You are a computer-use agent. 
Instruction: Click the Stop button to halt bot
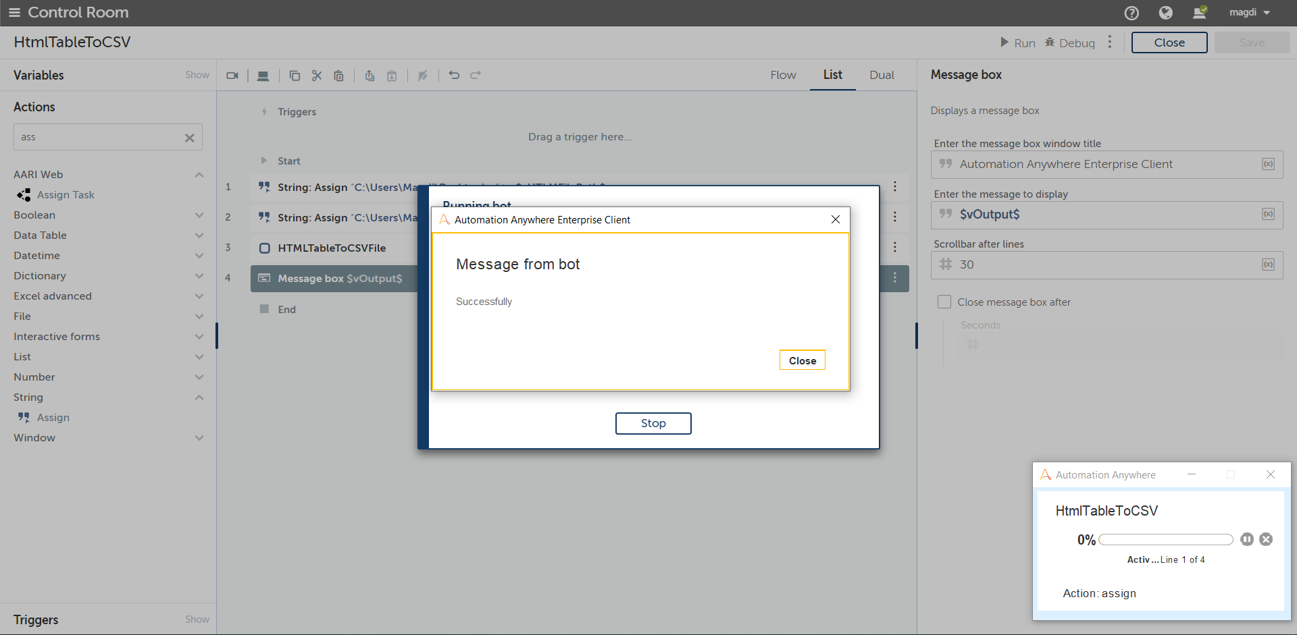(653, 423)
